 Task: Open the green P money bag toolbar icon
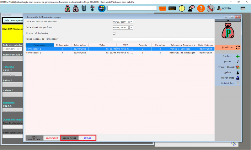67,8
